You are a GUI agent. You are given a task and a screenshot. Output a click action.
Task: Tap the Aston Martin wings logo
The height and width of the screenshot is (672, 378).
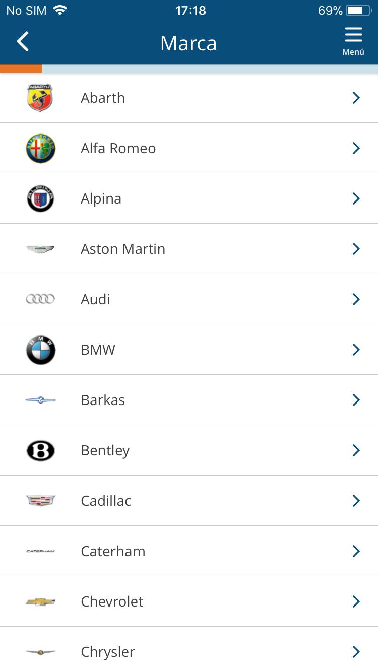[40, 249]
